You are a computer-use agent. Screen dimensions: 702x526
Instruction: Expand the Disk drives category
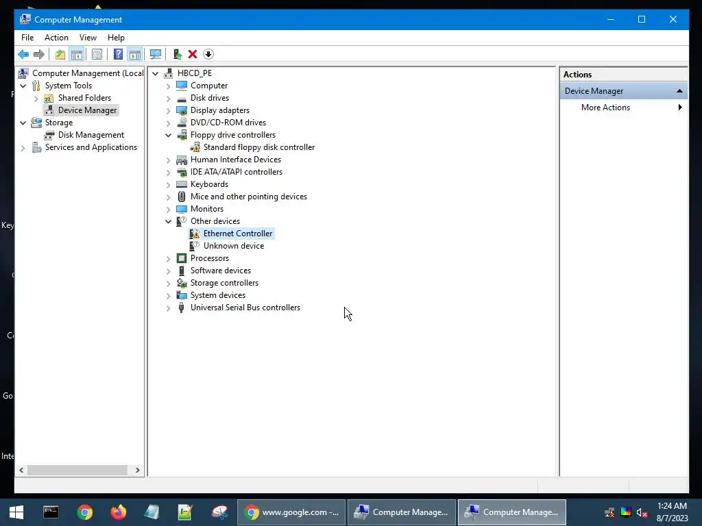point(169,98)
